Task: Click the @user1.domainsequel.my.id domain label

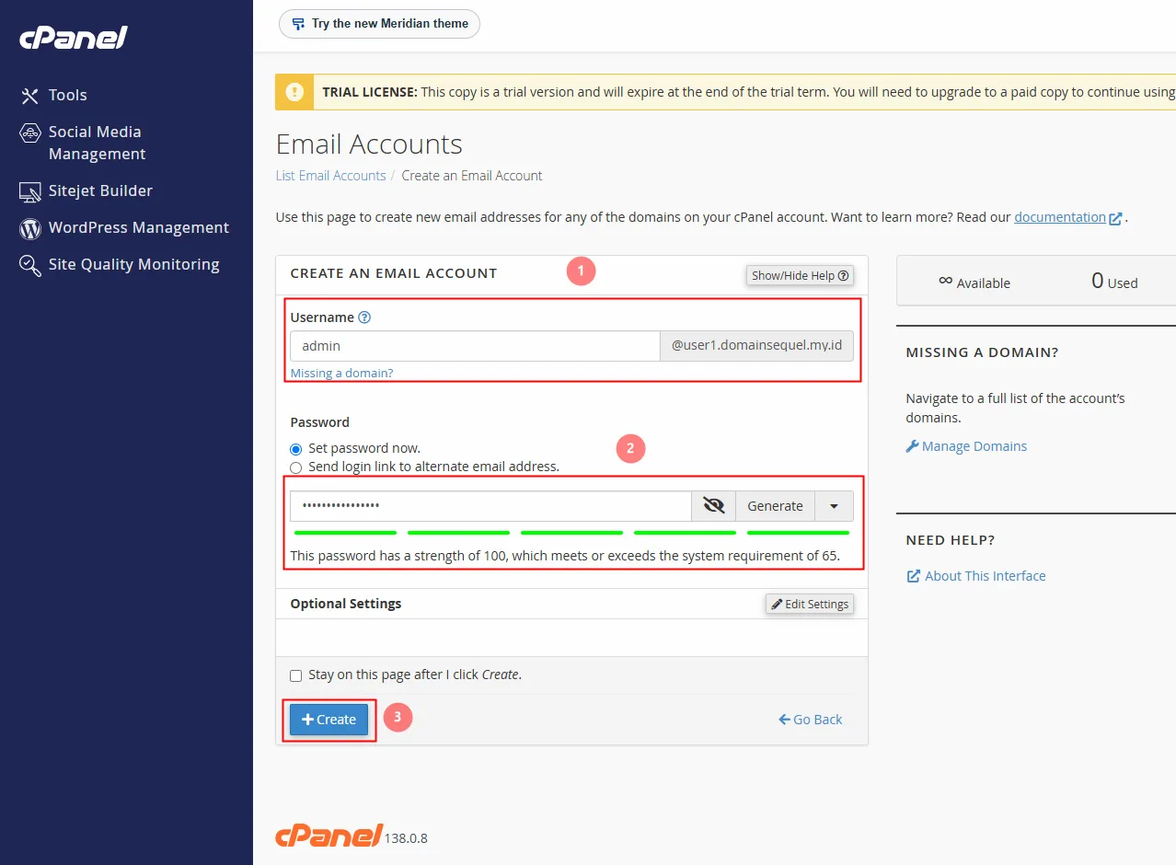Action: point(757,346)
